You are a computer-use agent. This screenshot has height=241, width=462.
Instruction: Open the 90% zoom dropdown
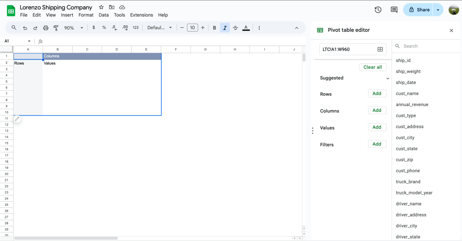tap(74, 28)
